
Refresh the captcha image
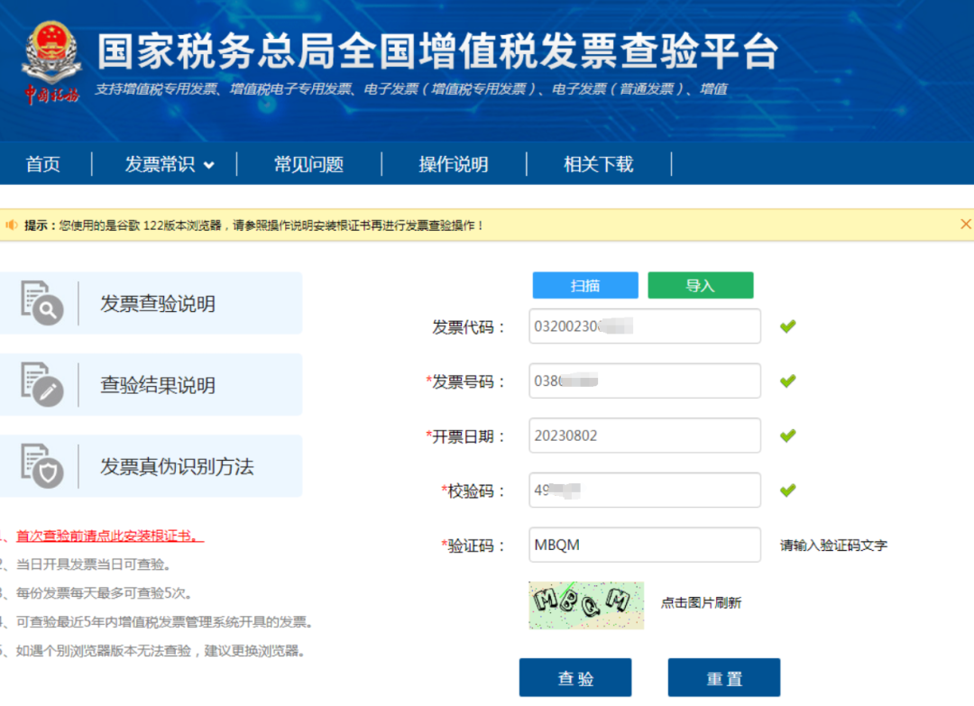(x=586, y=605)
